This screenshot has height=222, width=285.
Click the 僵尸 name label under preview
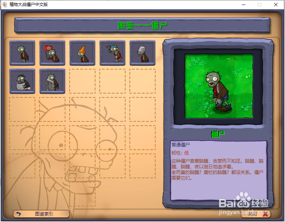pyautogui.click(x=217, y=134)
